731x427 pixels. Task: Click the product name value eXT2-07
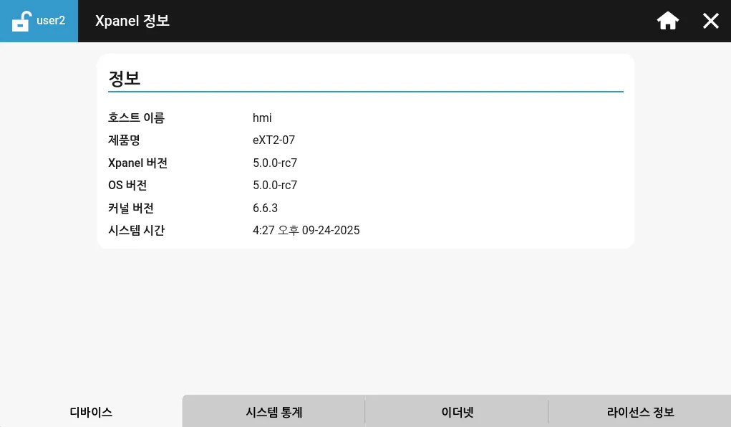point(273,140)
